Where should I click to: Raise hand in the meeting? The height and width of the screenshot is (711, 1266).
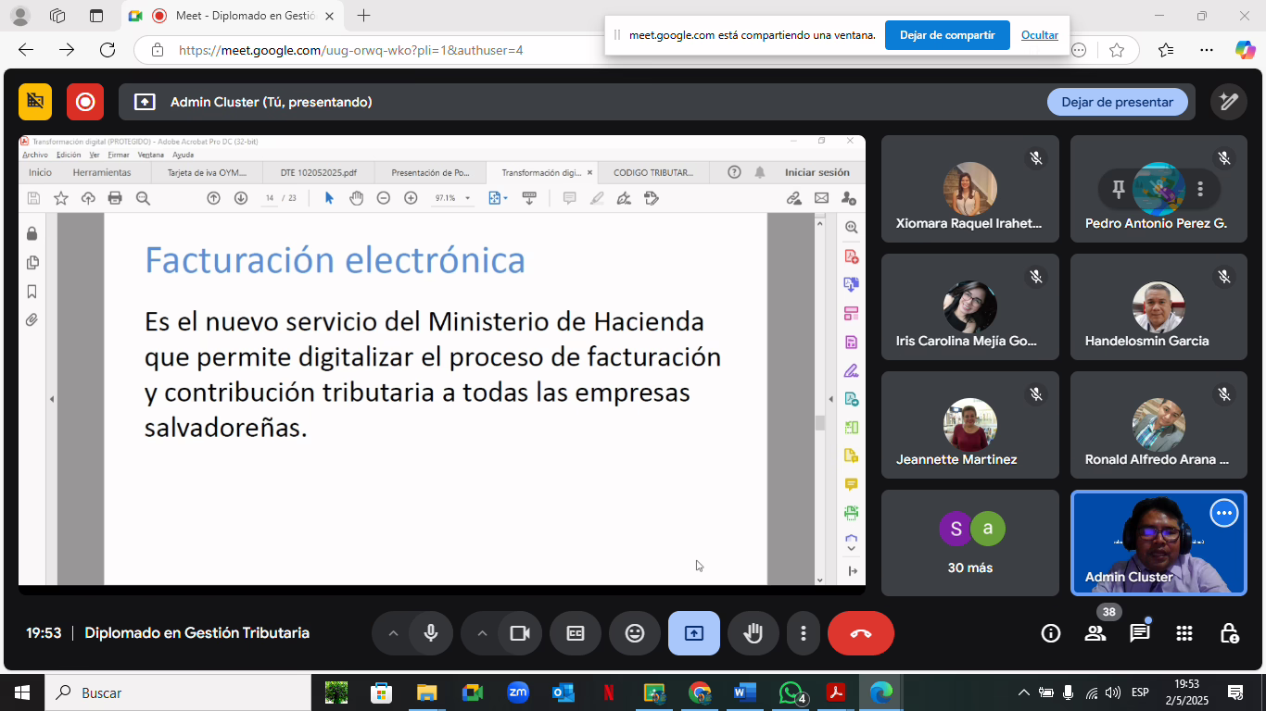click(x=753, y=633)
